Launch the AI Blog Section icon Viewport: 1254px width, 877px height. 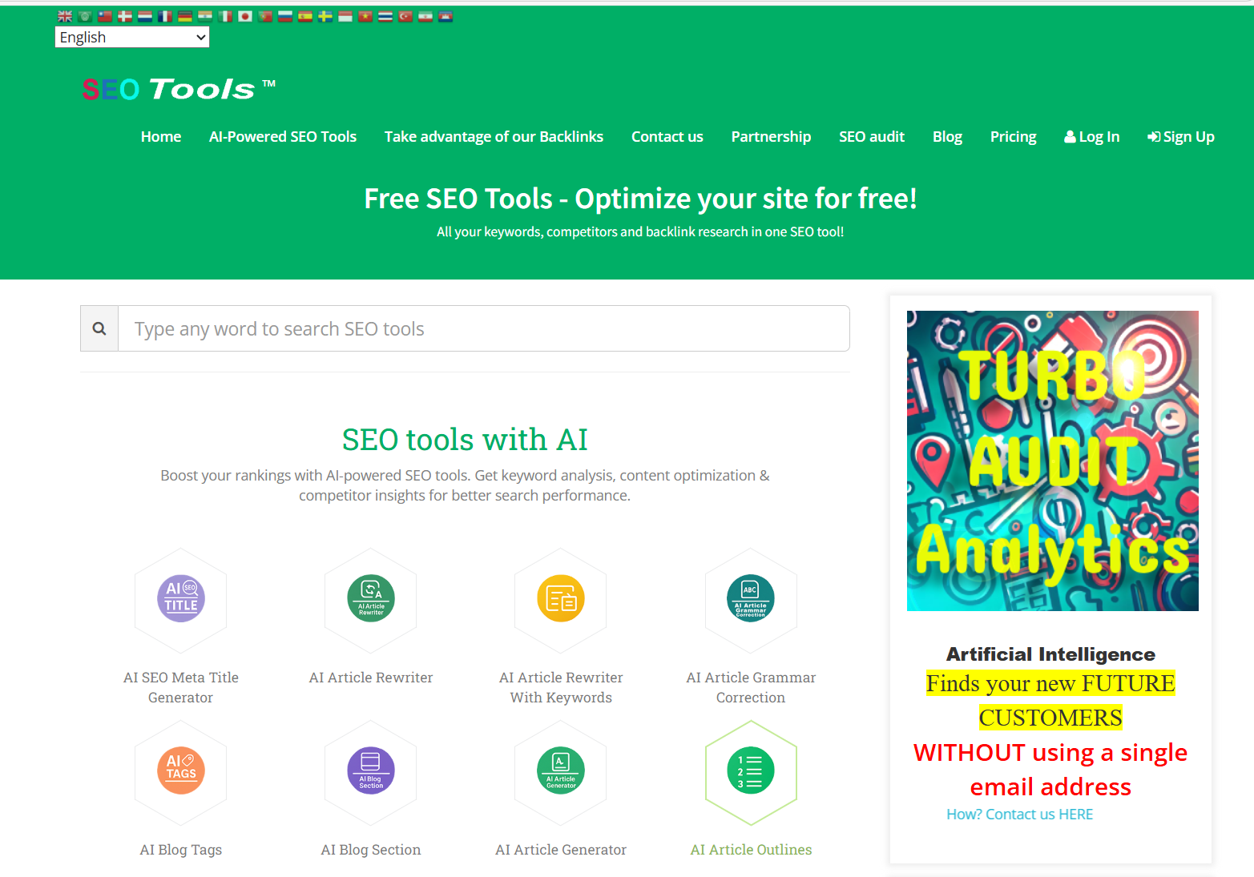point(371,770)
